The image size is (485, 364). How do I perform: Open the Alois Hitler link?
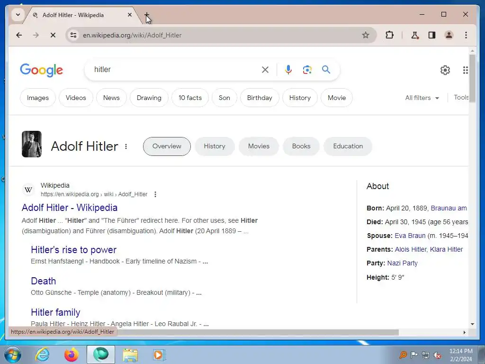[411, 249]
